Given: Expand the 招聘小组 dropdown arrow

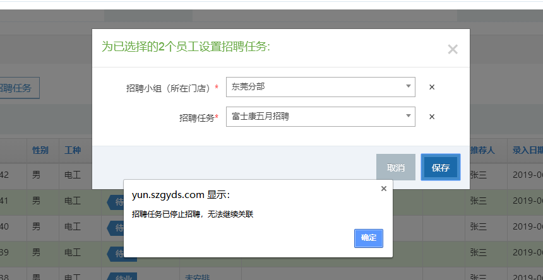Looking at the screenshot, I should tap(409, 86).
